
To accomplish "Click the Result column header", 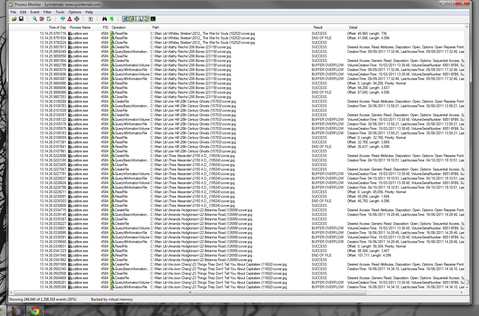I will point(329,27).
